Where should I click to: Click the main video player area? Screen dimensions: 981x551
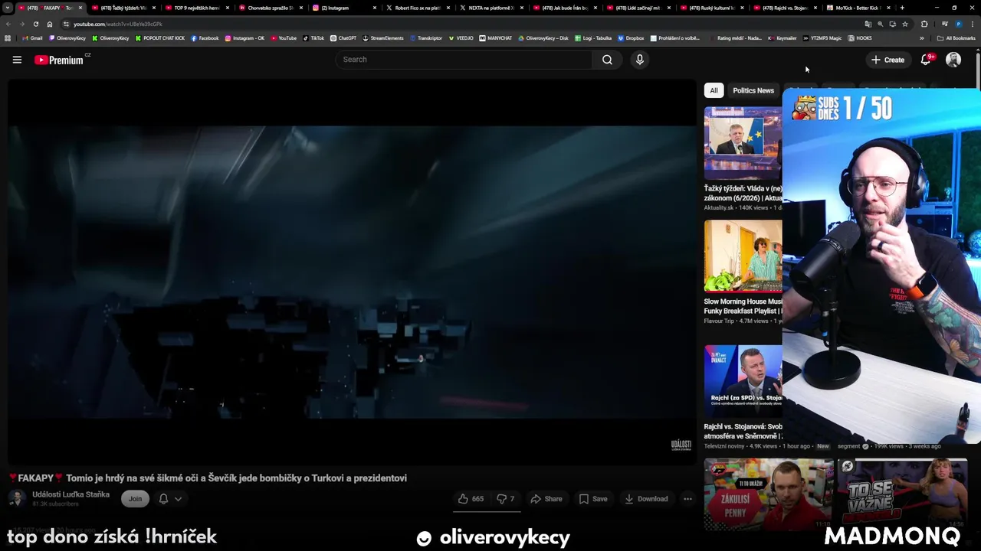(352, 272)
